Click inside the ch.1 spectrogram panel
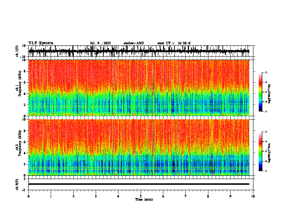The height and width of the screenshot is (220, 285). [139, 88]
